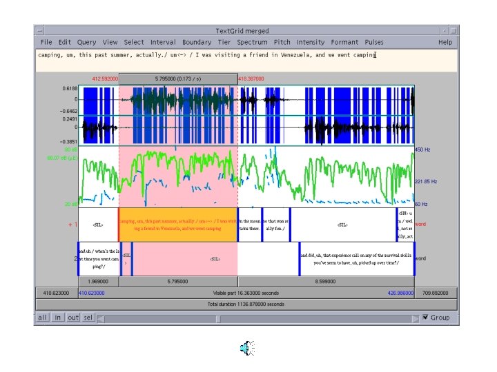The width and height of the screenshot is (497, 372).
Task: Open the Pitch menu
Action: click(282, 42)
